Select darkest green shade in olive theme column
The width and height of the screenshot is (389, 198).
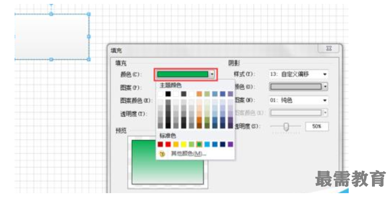click(x=207, y=126)
